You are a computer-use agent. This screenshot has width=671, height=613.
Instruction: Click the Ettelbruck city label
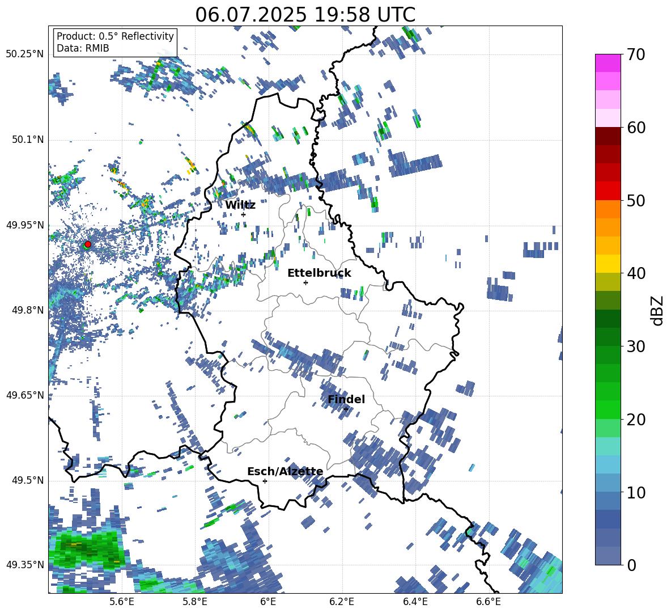pyautogui.click(x=319, y=273)
